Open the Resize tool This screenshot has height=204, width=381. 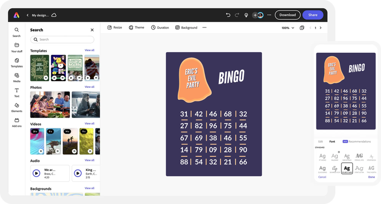pos(115,27)
